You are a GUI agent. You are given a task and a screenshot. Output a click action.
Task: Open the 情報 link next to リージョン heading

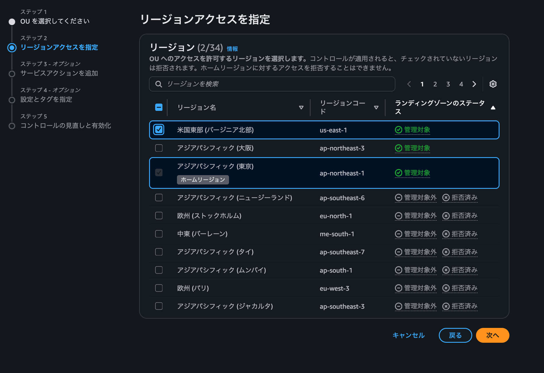pos(232,49)
